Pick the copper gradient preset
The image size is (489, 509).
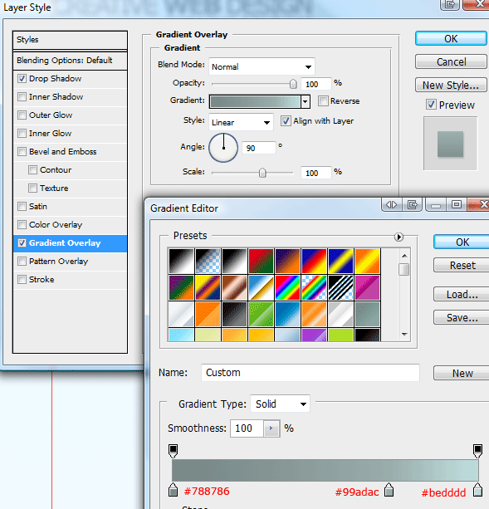tap(234, 287)
